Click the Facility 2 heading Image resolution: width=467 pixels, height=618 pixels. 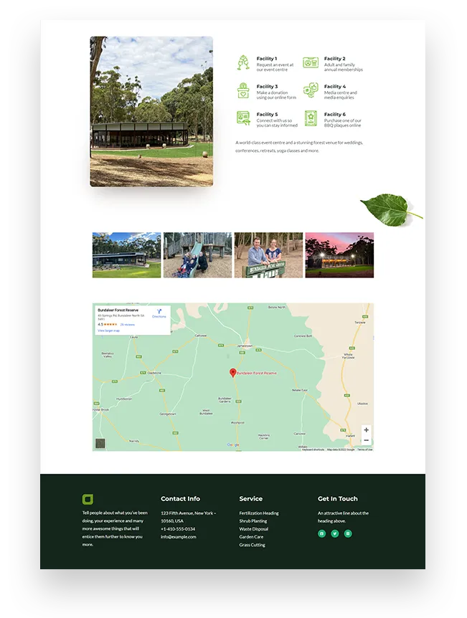click(x=335, y=58)
